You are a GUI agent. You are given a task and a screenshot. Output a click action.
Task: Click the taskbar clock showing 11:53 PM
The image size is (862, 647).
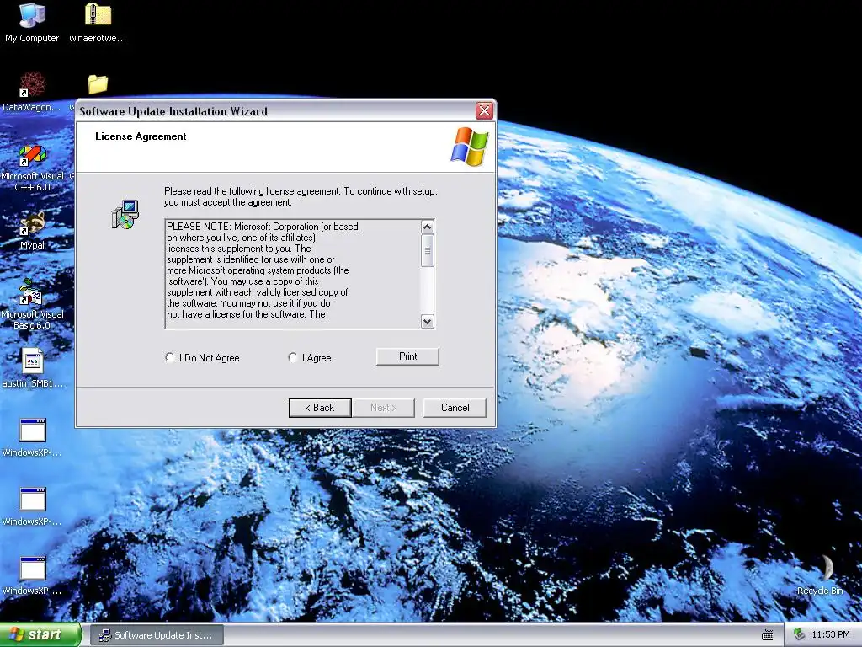[831, 635]
